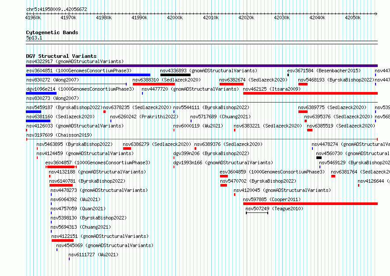Select nsv5459187 ByrskaBishop2022 label
390x276 pixels.
point(64,107)
